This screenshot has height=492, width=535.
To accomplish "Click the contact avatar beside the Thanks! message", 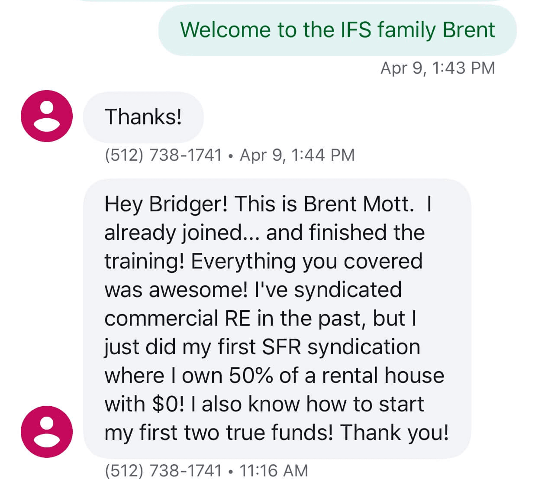I will point(47,116).
